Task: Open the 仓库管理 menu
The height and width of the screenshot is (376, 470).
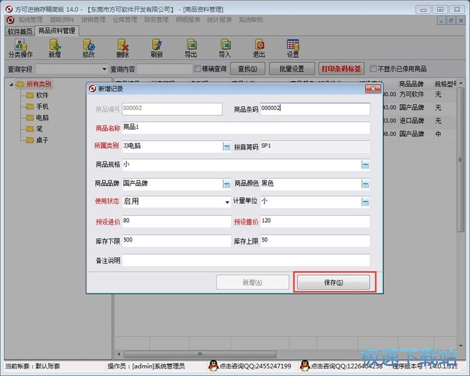Action: tap(125, 20)
